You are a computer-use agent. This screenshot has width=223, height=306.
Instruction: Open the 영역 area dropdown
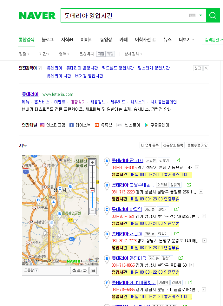[64, 54]
